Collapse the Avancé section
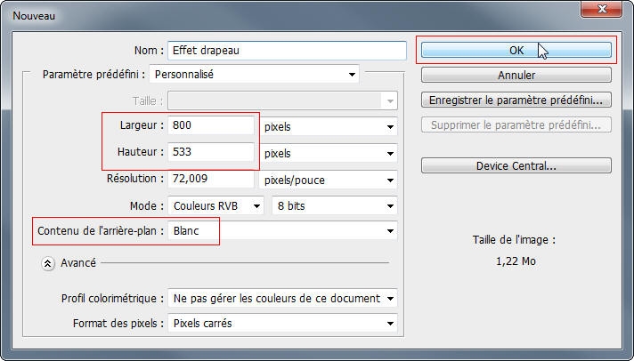 [48, 264]
